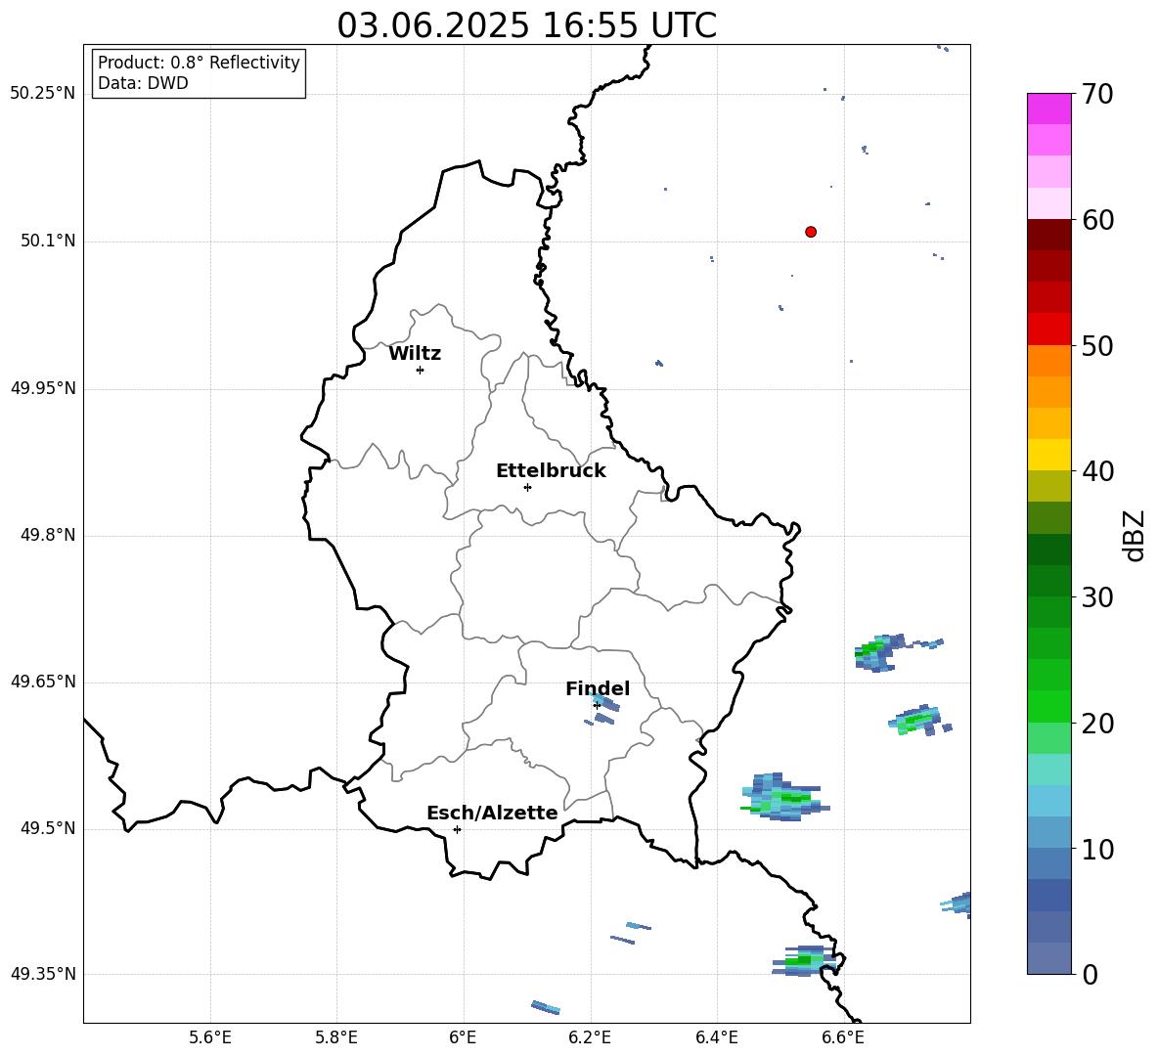Screen dimensions: 1158x1057
Task: Click the 30 tick on the colorbar
Action: [1096, 597]
